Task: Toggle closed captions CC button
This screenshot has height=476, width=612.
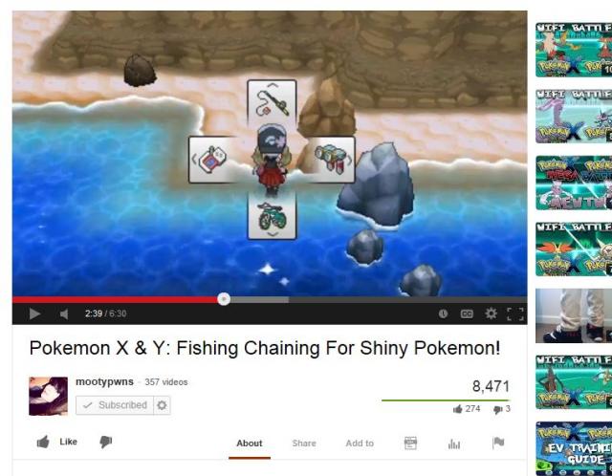Action: 467,314
